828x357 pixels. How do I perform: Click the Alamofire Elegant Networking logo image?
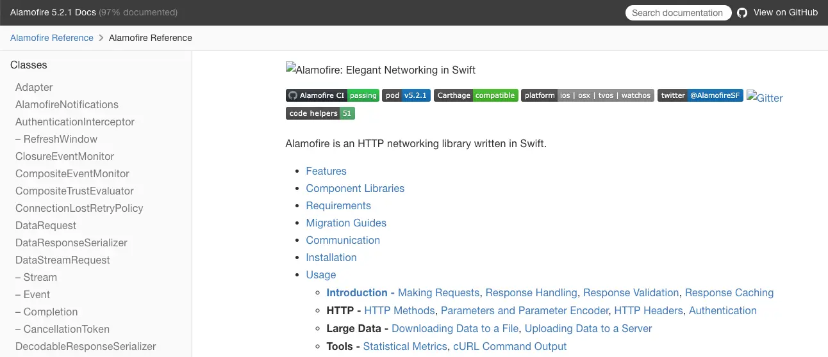(x=381, y=70)
